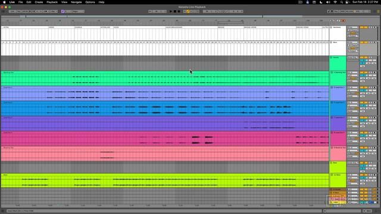Open the Create menu
This screenshot has width=381, height=214.
(x=39, y=2)
